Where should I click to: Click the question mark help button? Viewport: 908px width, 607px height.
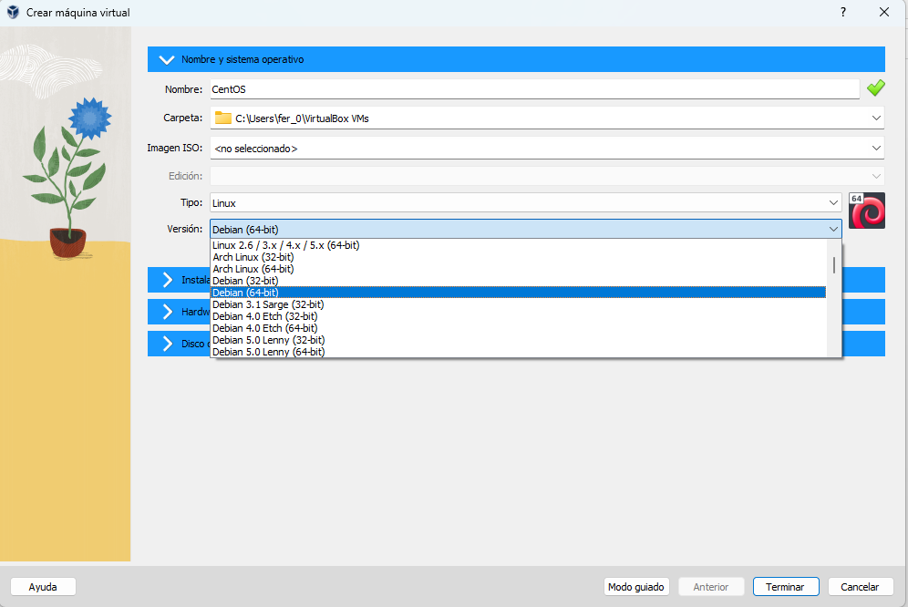pos(843,12)
